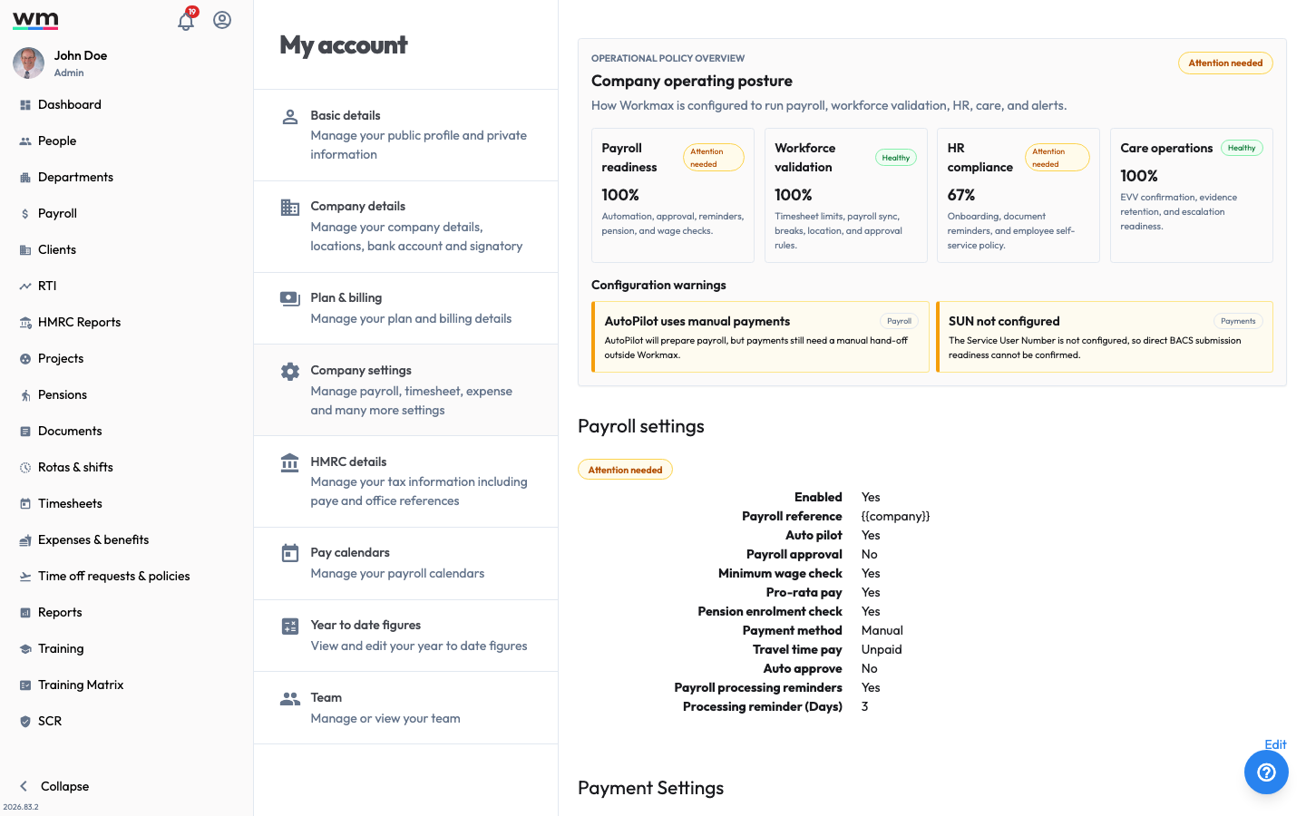Click the wm logo
Viewport: 1306px width, 816px height.
pyautogui.click(x=35, y=20)
